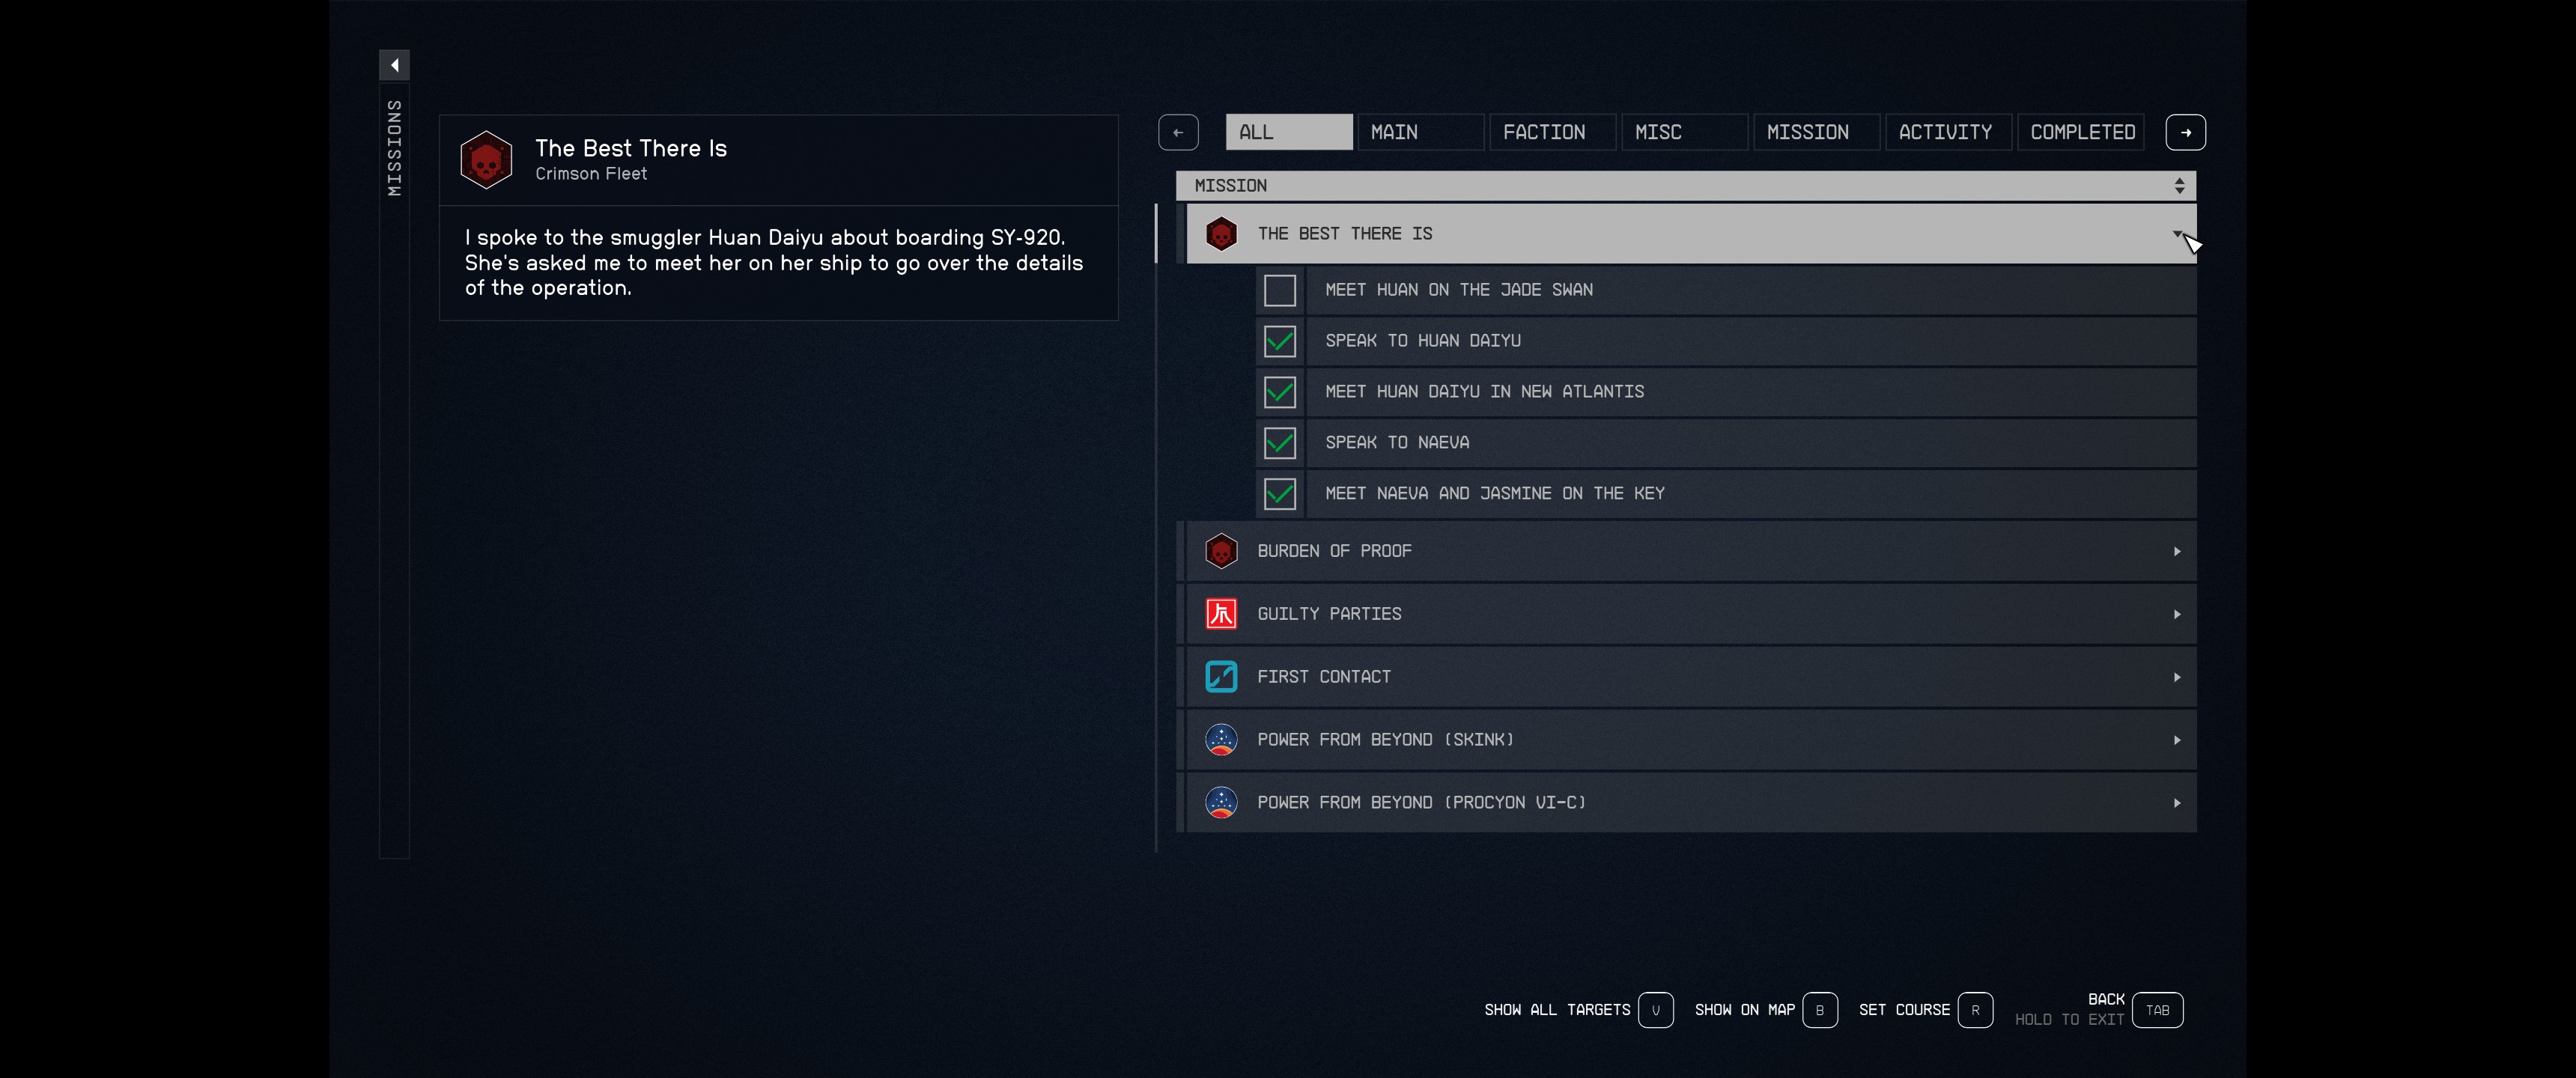Click next category right arrow button
The image size is (2576, 1078).
coord(2185,132)
